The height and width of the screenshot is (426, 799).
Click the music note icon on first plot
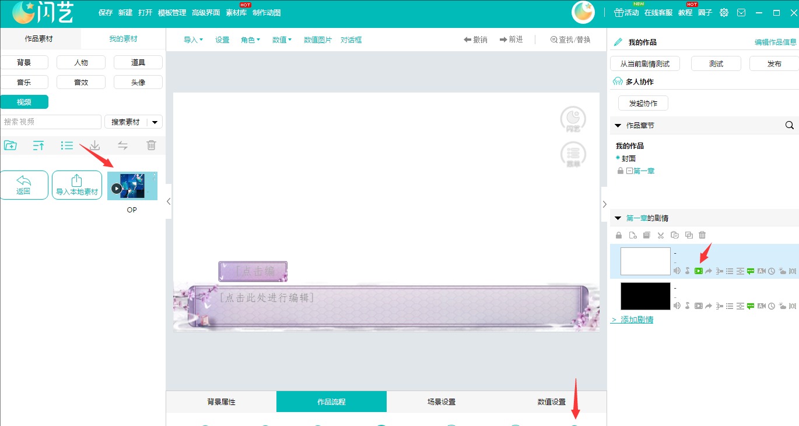(x=688, y=271)
